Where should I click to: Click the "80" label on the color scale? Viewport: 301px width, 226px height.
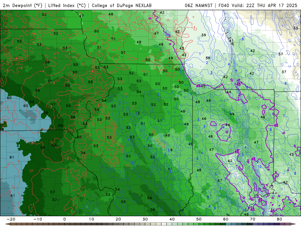(x=280, y=219)
